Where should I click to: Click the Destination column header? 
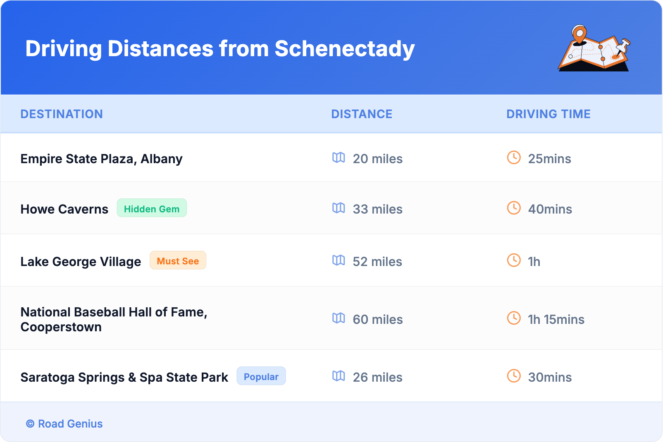pyautogui.click(x=62, y=114)
